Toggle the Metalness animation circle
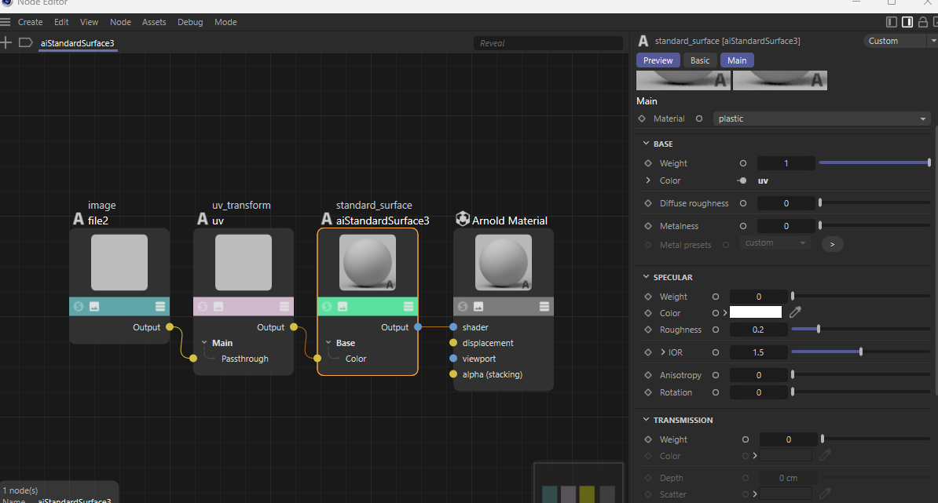Image resolution: width=938 pixels, height=503 pixels. click(743, 226)
